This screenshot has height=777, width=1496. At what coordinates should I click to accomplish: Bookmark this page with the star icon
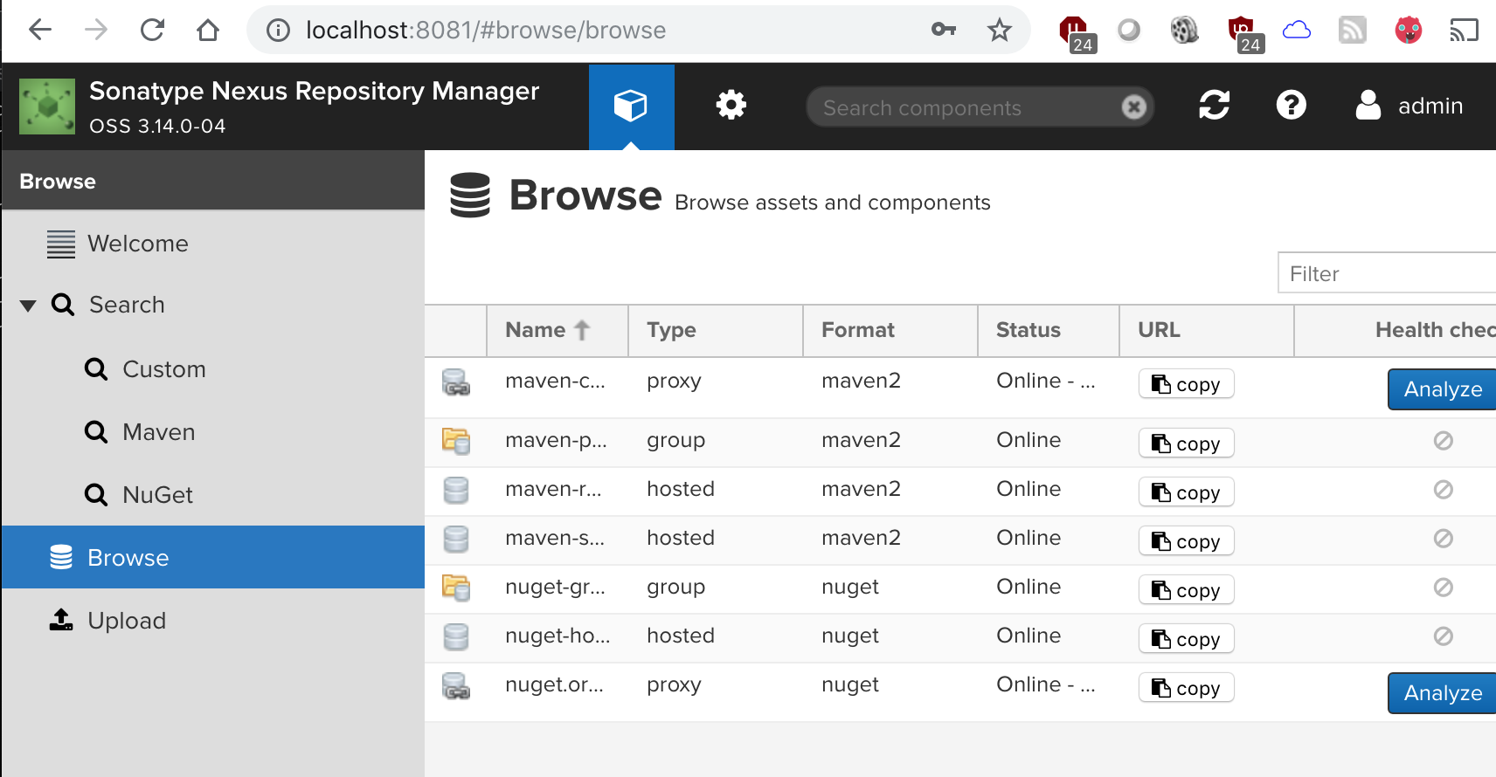pyautogui.click(x=1000, y=31)
